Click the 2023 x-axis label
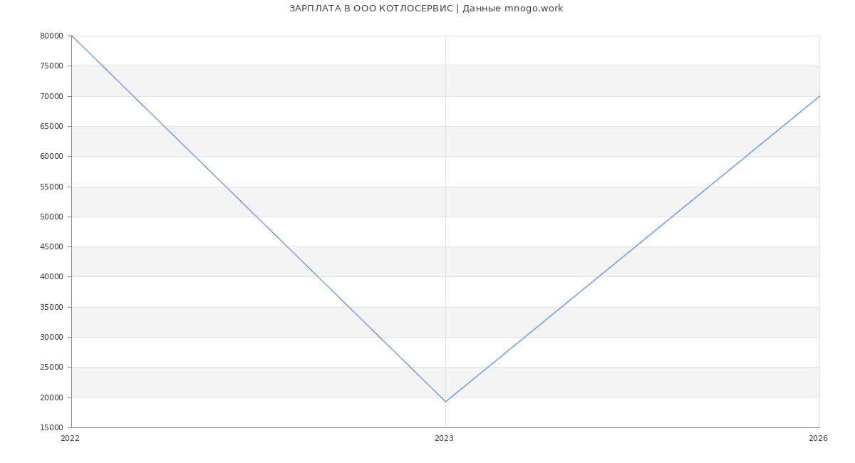 click(x=444, y=438)
